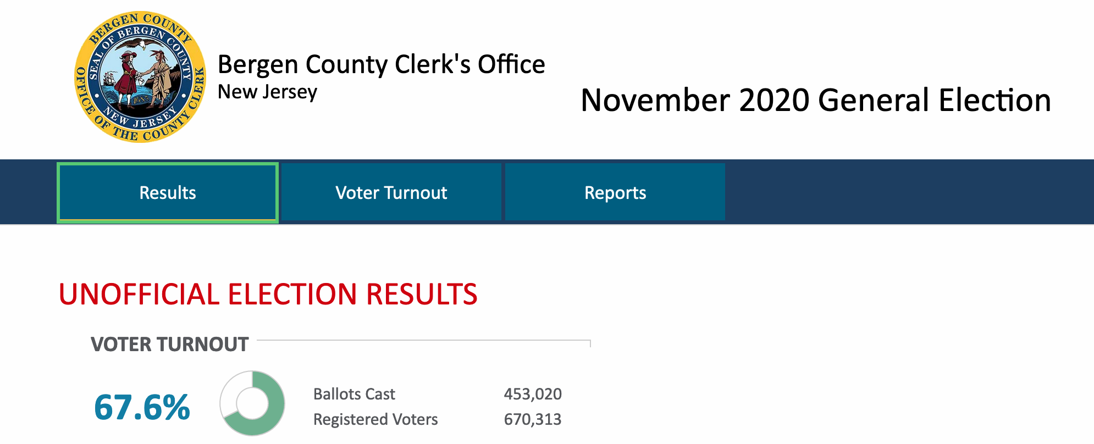Select the 453,020 ballots cast value
The height and width of the screenshot is (444, 1094).
click(x=532, y=394)
